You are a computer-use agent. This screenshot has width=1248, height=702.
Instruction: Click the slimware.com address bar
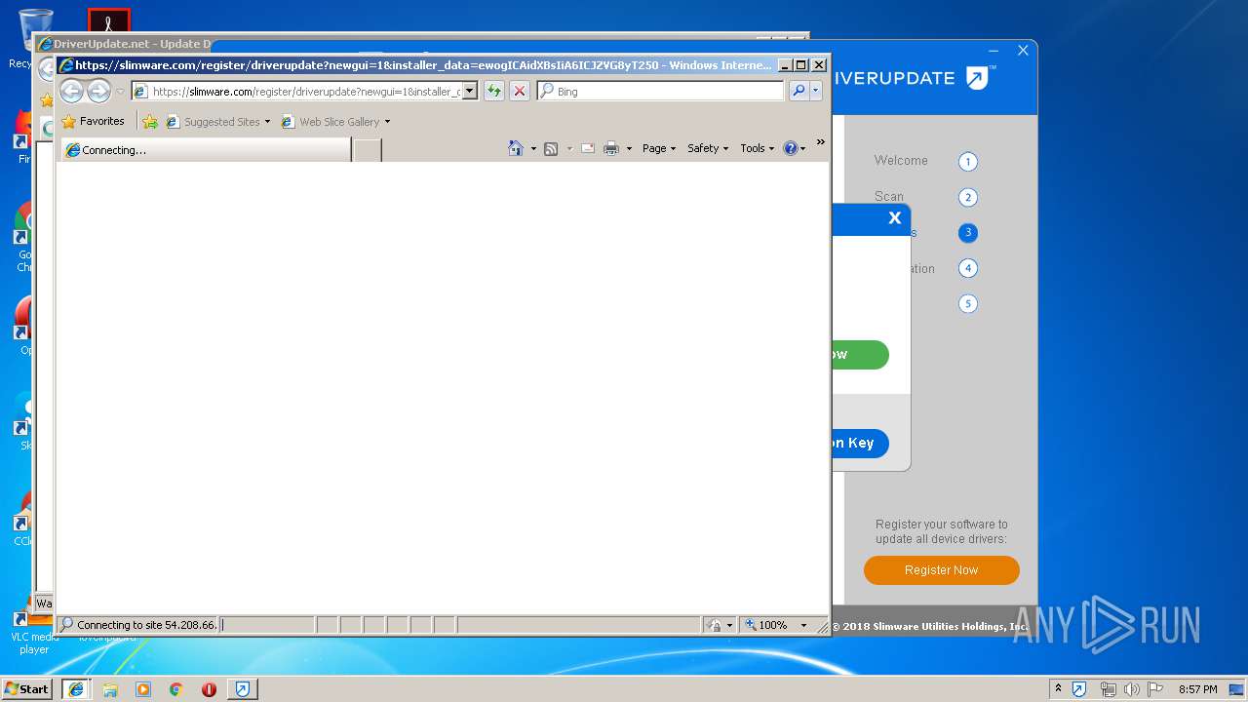tap(296, 91)
